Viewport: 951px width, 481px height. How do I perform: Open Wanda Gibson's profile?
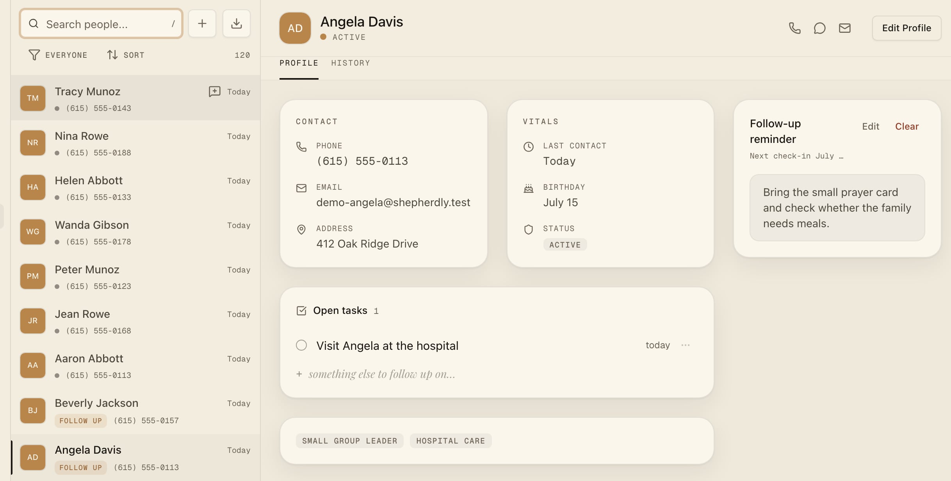(x=135, y=232)
